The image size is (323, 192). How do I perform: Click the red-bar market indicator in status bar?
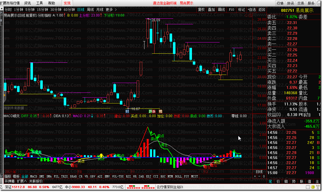pos(141,187)
